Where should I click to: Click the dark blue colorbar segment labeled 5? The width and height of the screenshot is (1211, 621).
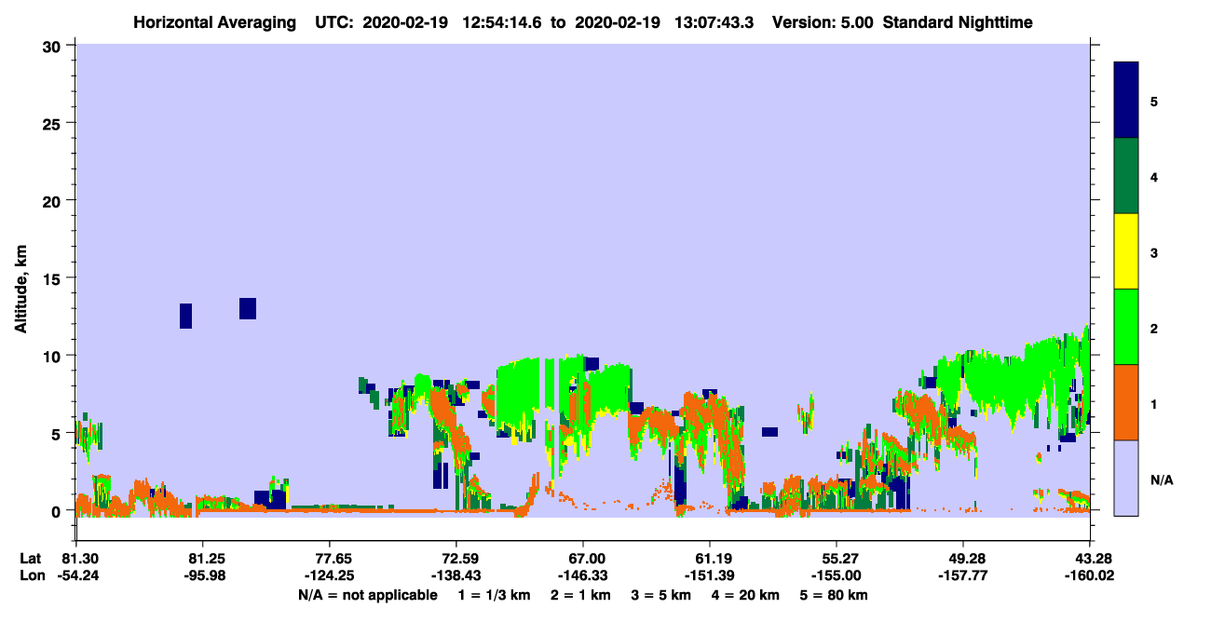1126,101
